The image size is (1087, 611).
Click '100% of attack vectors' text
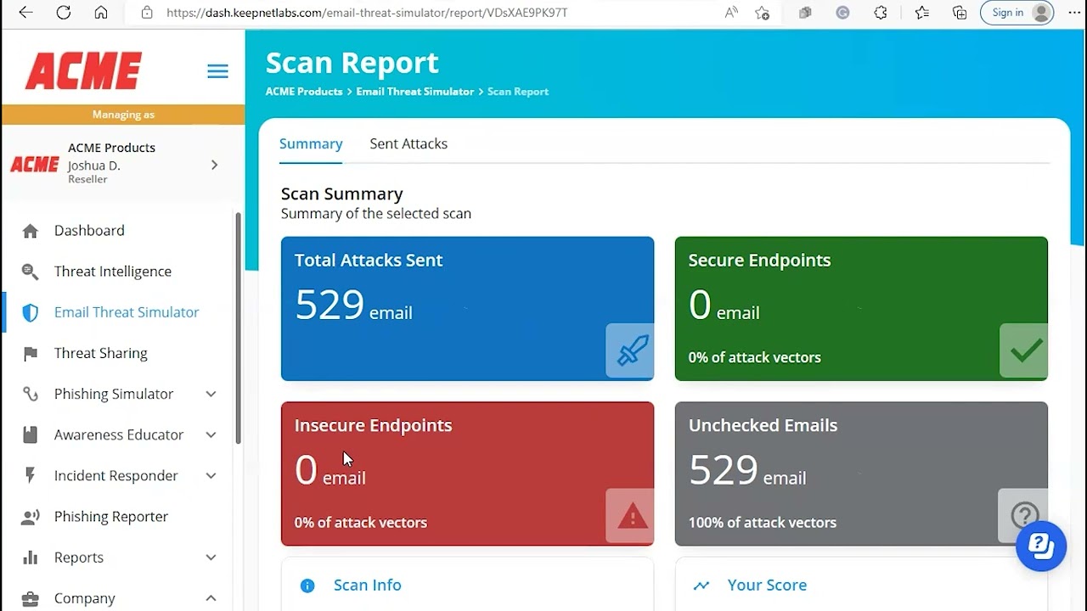pyautogui.click(x=763, y=523)
